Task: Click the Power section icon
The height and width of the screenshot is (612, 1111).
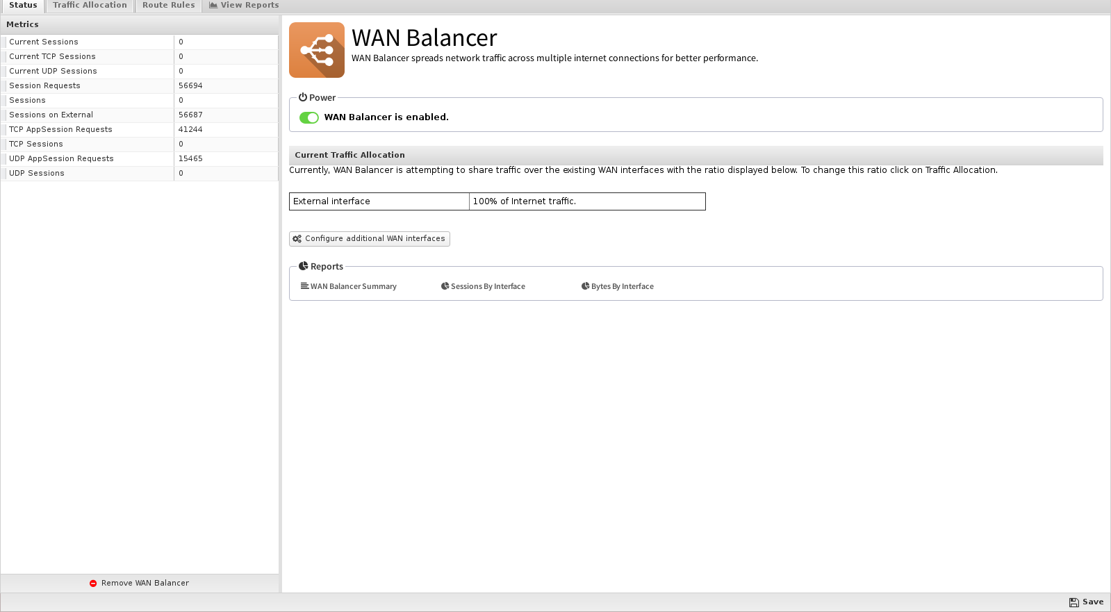Action: coord(303,97)
